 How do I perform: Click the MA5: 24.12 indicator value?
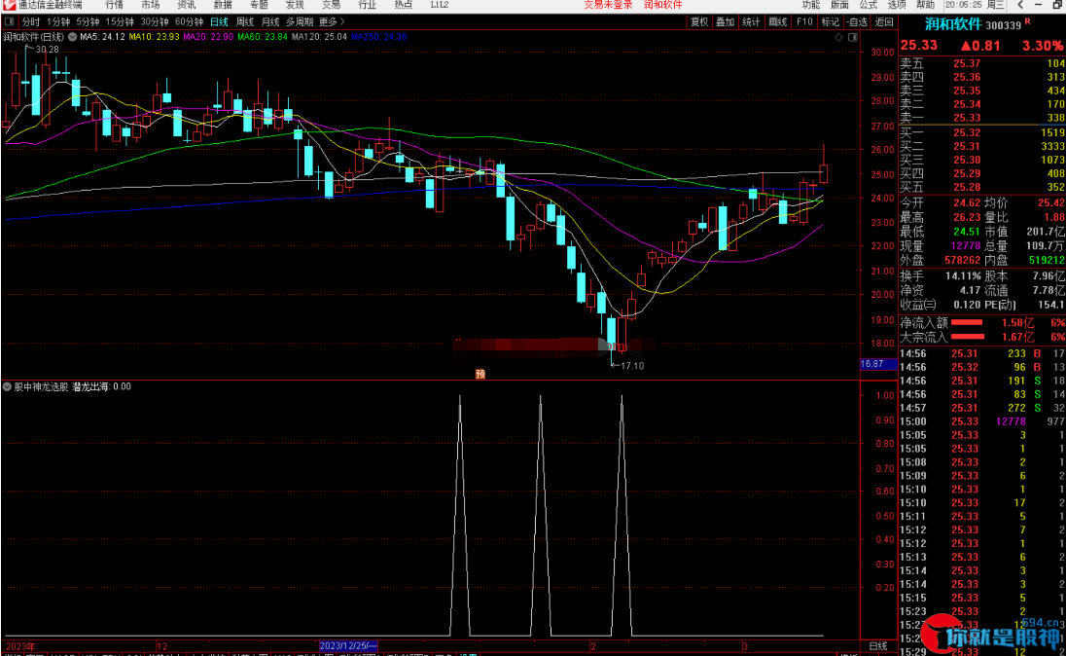(x=103, y=37)
